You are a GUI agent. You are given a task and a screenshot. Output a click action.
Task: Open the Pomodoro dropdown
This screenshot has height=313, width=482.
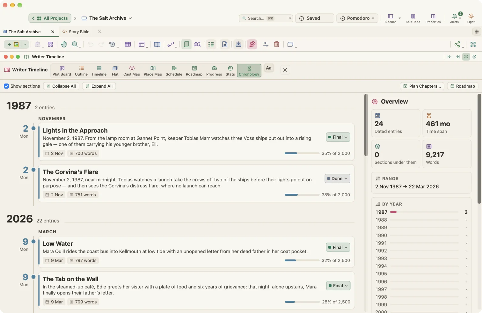(x=357, y=18)
